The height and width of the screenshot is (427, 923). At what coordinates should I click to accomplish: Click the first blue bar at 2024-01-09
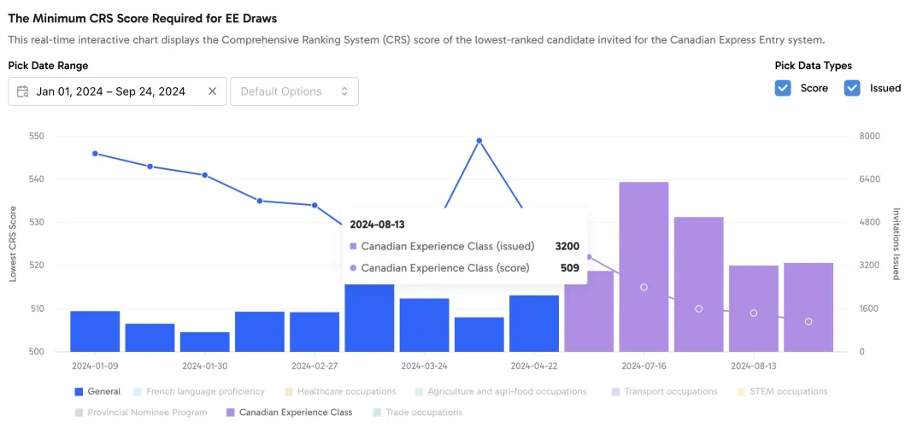pos(95,331)
